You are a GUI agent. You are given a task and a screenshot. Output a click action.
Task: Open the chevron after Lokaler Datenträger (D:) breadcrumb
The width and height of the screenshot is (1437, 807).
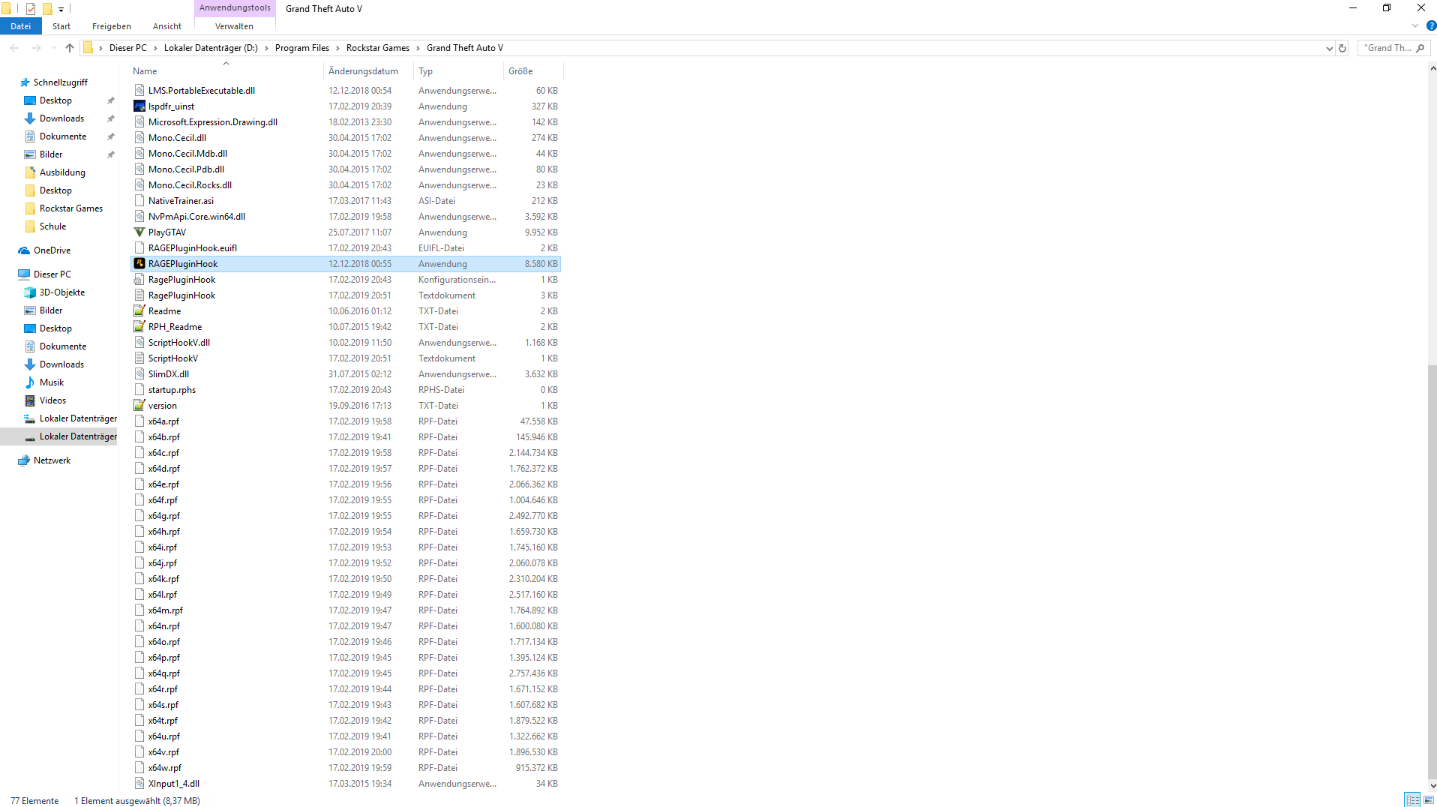click(266, 48)
